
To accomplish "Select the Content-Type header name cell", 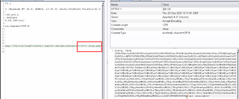I will (x=136, y=33).
